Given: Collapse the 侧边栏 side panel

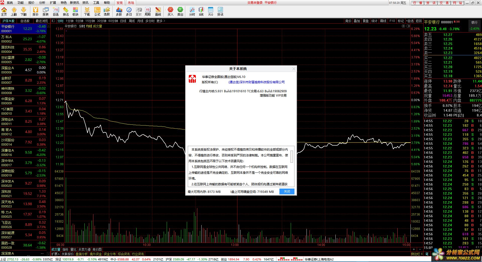Looking at the screenshot, I should [x=417, y=254].
